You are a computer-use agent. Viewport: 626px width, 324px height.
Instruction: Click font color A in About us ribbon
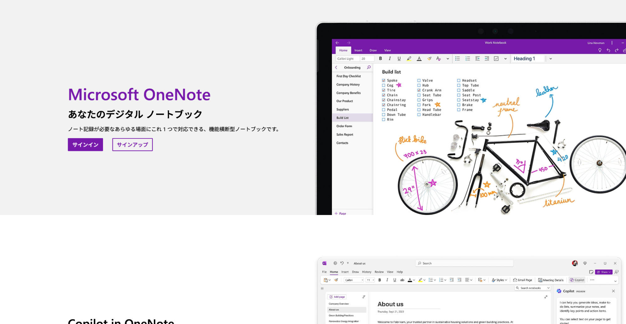410,280
